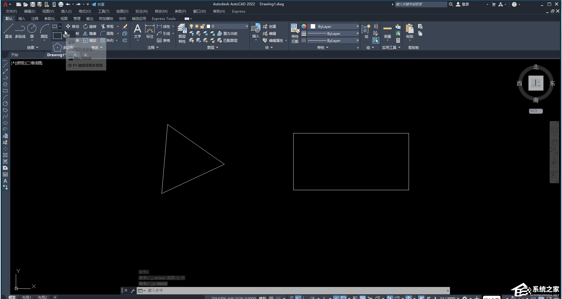562x299 pixels.
Task: Activate the Fillet (圆角) tool
Action: pos(107,33)
